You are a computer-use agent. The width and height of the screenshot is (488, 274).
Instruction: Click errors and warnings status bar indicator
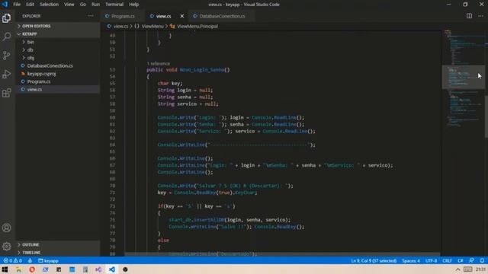[12, 260]
